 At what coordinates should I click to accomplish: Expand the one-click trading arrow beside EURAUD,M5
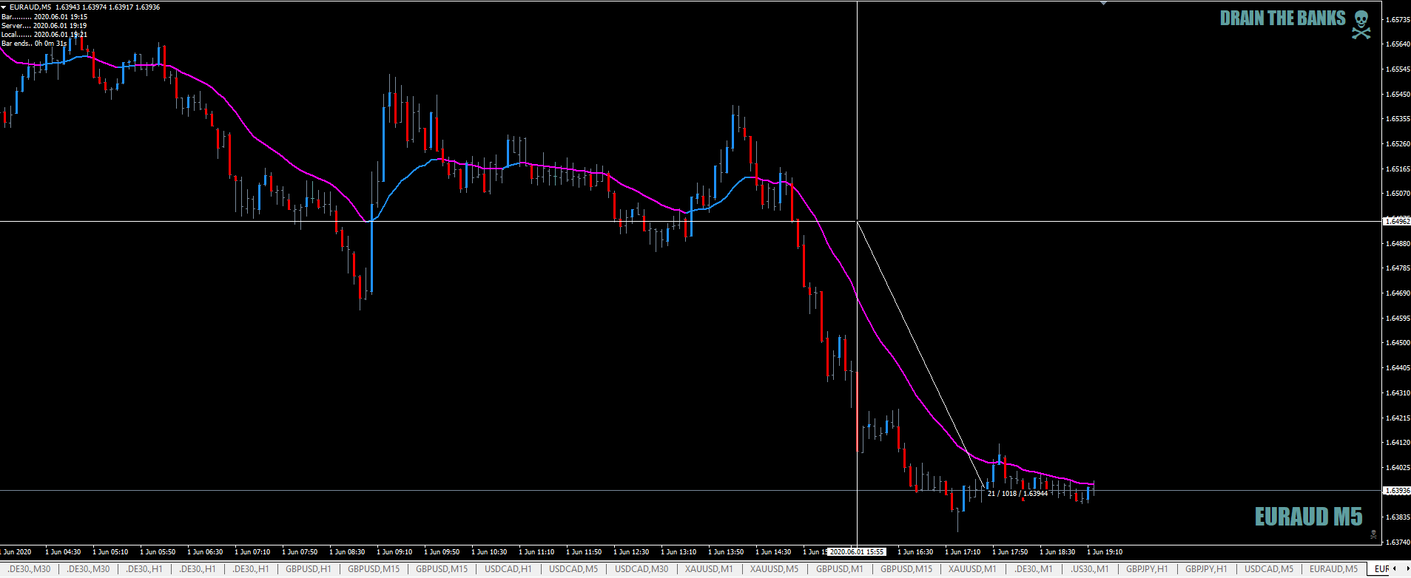[4, 7]
